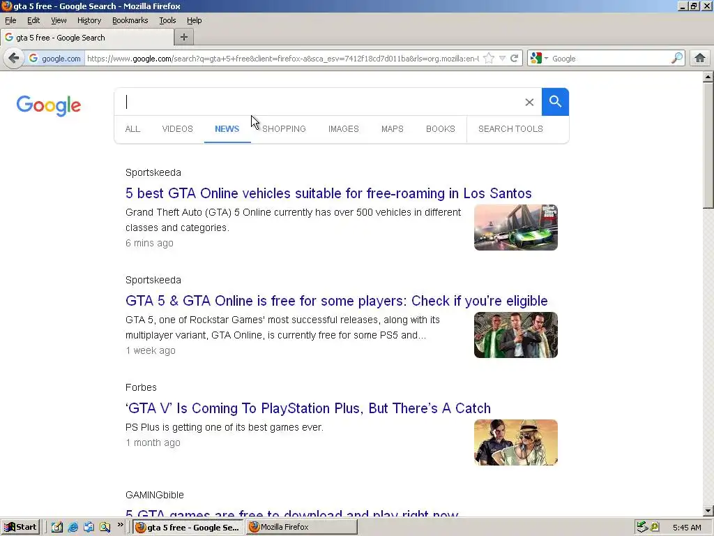Click the green race car thumbnail
Image resolution: width=714 pixels, height=536 pixels.
pos(516,228)
